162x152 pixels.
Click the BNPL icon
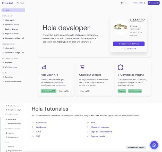pyautogui.click(x=88, y=123)
